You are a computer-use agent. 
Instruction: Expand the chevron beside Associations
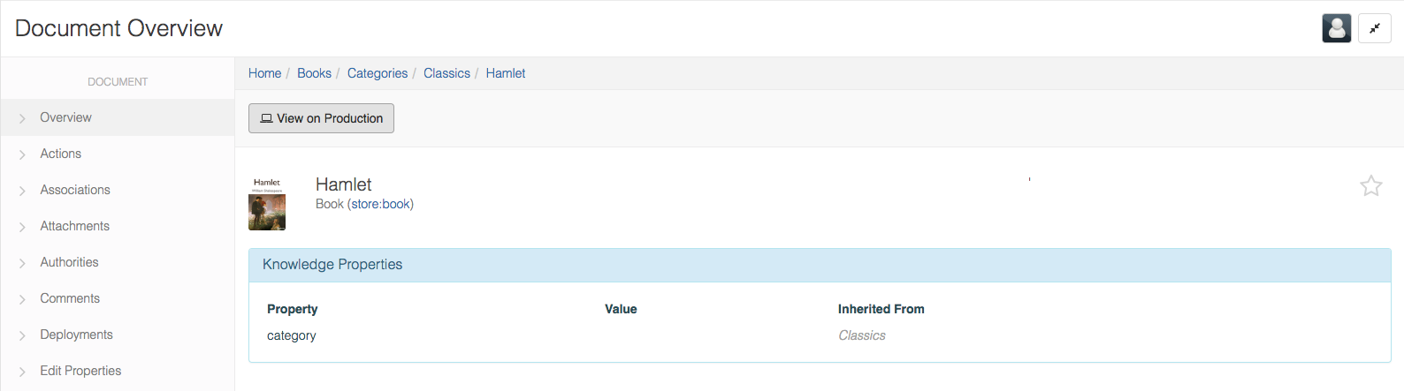click(22, 191)
